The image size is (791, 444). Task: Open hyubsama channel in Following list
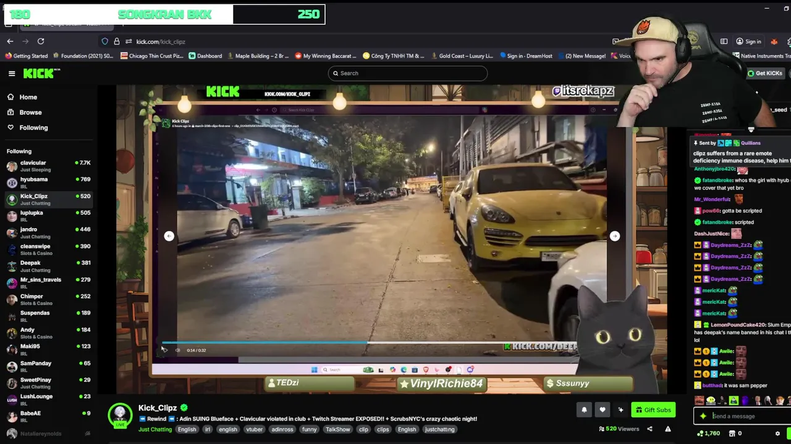[48, 183]
